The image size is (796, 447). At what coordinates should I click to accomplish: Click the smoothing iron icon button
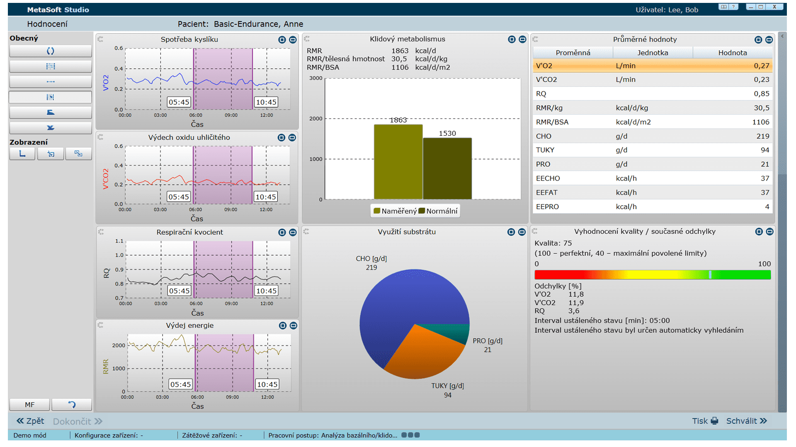[51, 112]
